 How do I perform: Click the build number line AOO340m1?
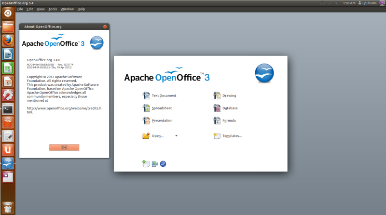pos(50,65)
